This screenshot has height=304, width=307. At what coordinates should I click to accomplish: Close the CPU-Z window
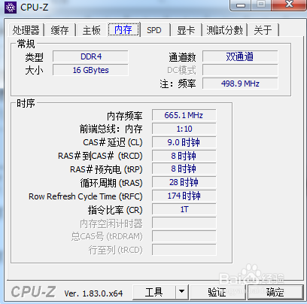click(x=289, y=5)
